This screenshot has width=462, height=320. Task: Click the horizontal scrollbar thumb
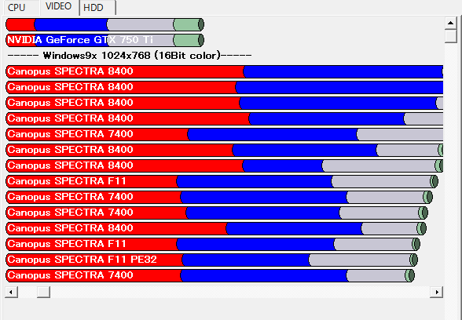(x=43, y=292)
